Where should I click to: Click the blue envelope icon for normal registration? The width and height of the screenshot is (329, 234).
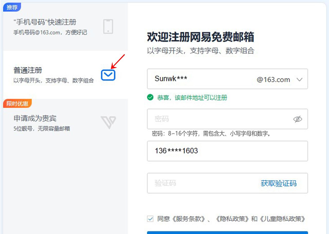[108, 75]
